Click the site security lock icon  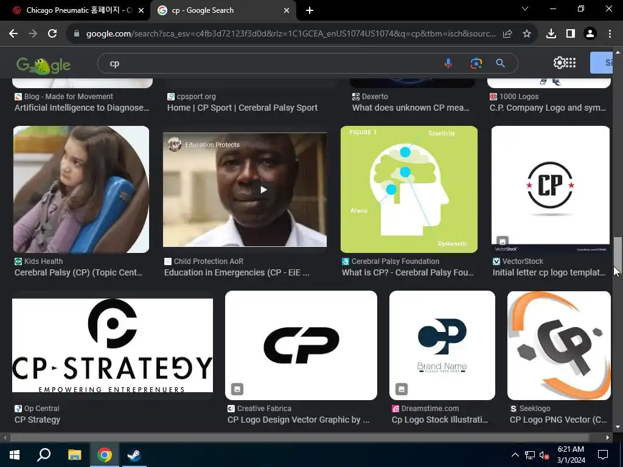77,34
